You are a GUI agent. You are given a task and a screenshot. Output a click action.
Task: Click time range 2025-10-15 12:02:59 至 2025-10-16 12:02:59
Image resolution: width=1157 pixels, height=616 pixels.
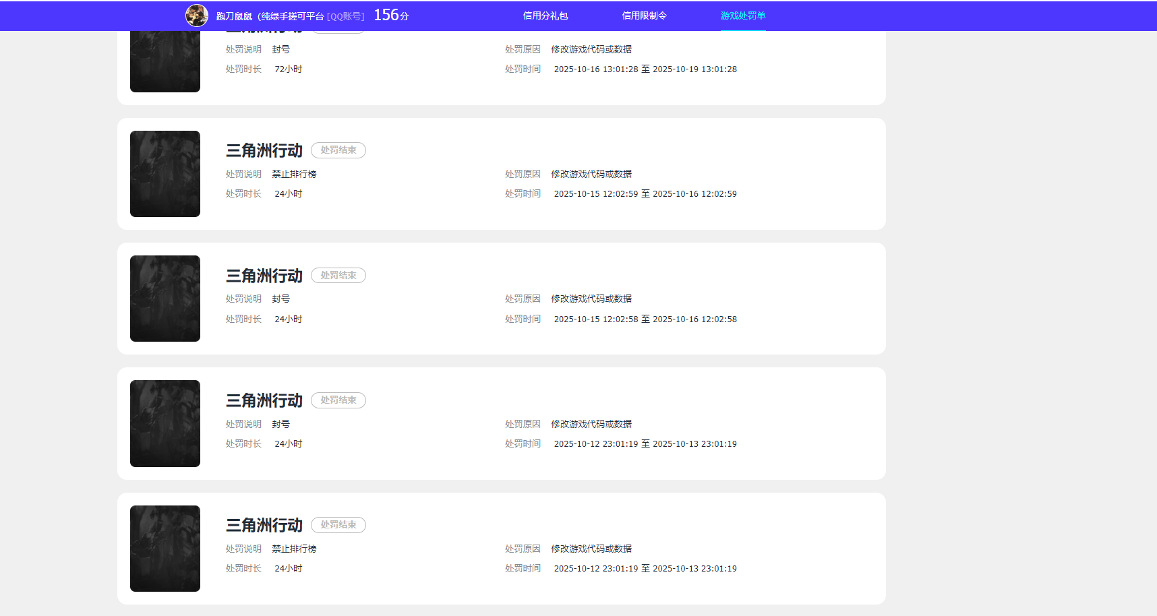point(645,194)
